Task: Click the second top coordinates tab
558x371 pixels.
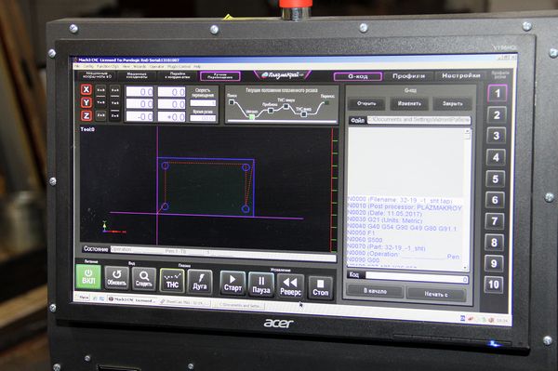Action: [137, 75]
